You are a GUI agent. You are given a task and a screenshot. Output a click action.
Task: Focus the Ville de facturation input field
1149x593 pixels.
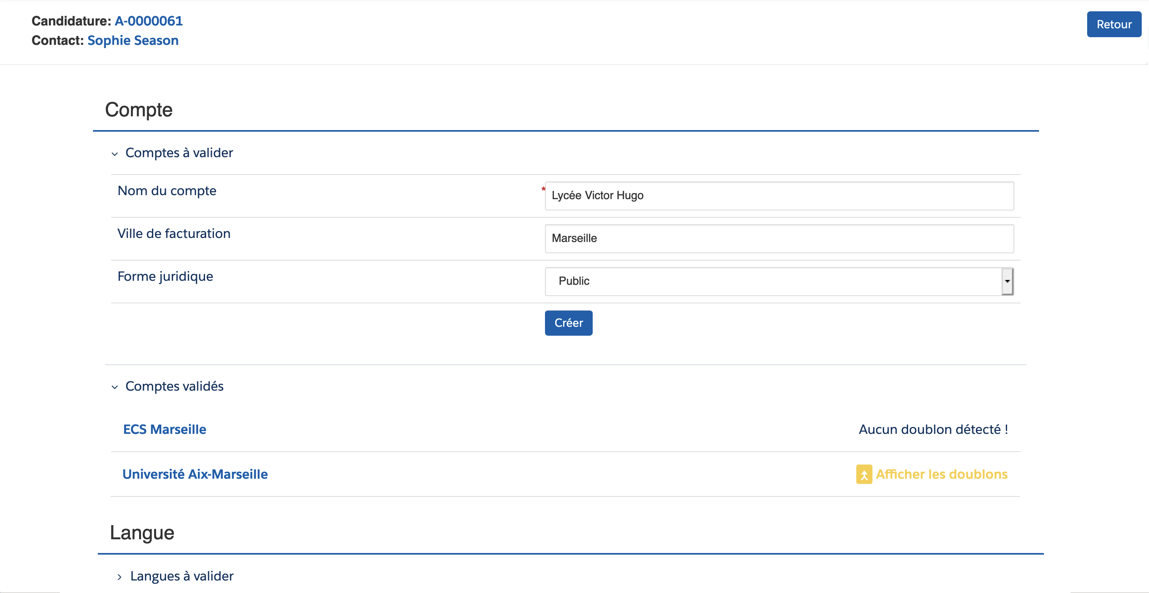pos(779,238)
